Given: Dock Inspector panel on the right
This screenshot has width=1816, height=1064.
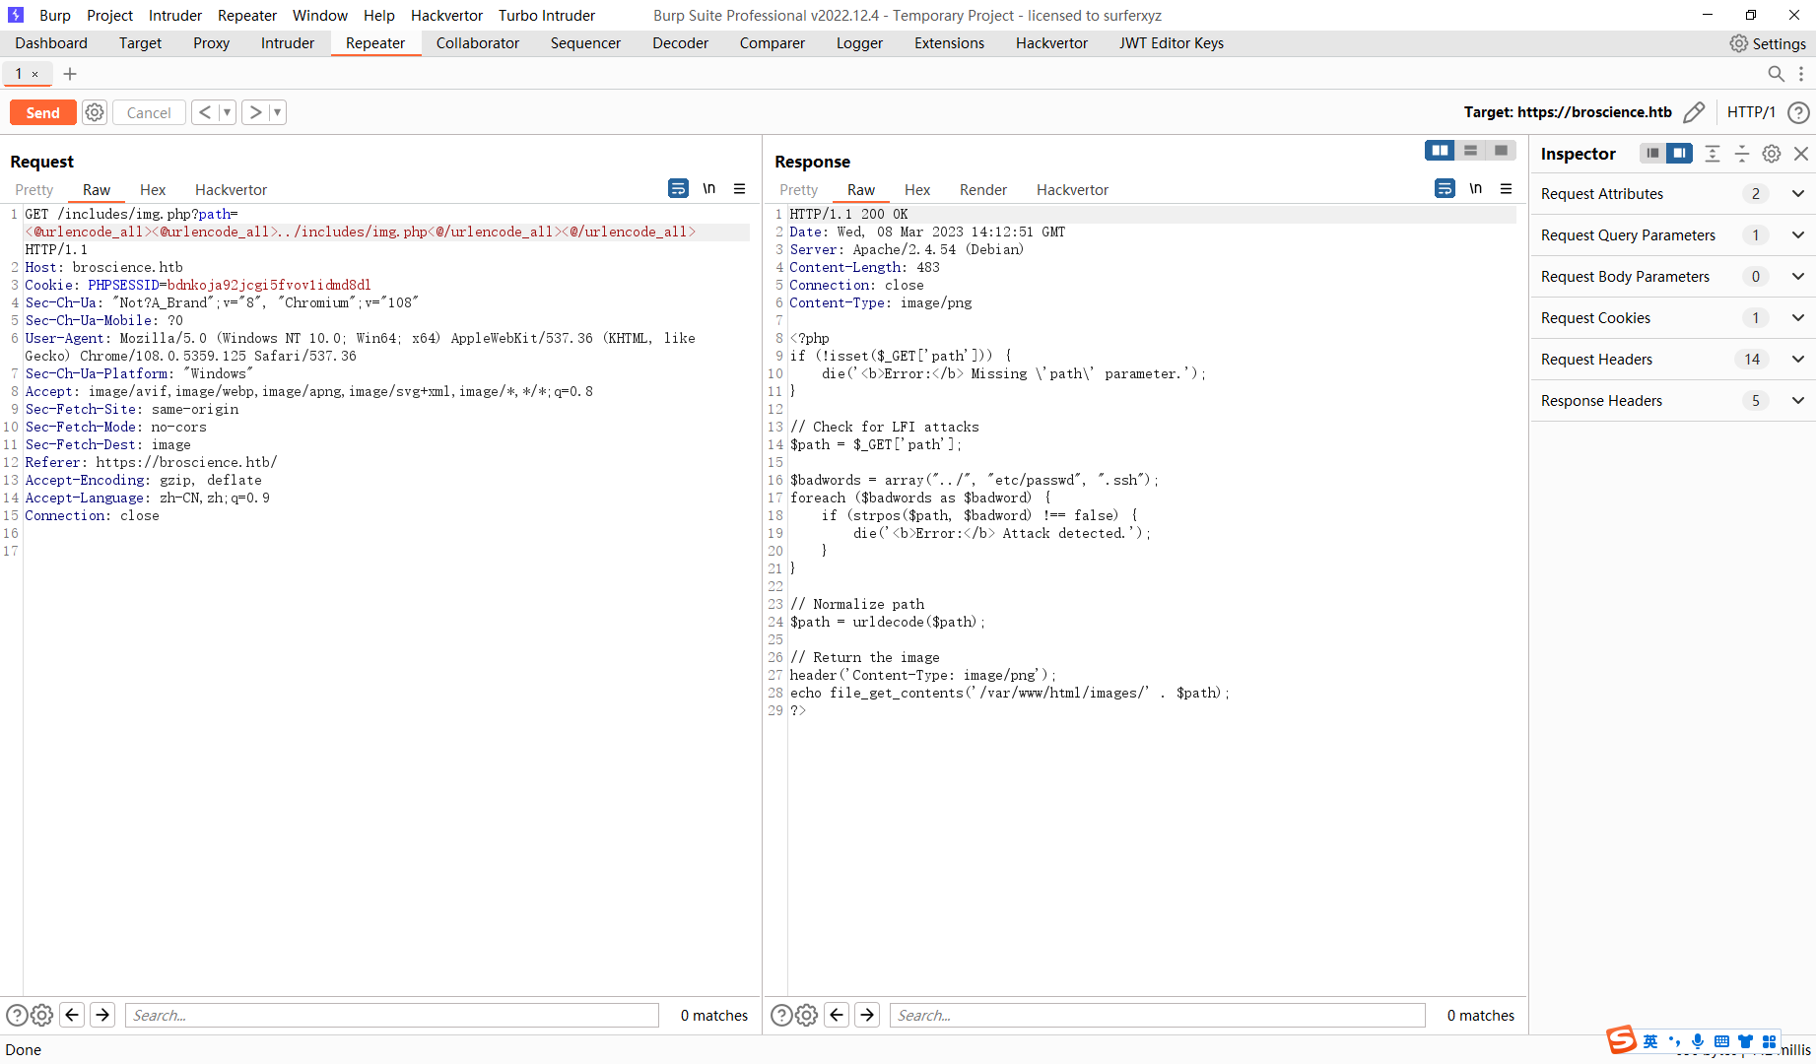Looking at the screenshot, I should 1680,153.
